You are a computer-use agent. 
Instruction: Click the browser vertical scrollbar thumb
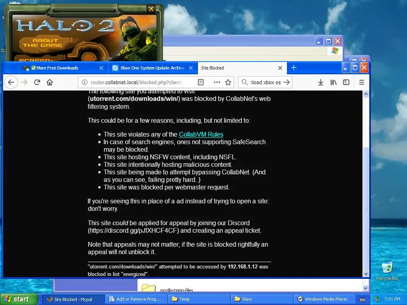coord(366,208)
